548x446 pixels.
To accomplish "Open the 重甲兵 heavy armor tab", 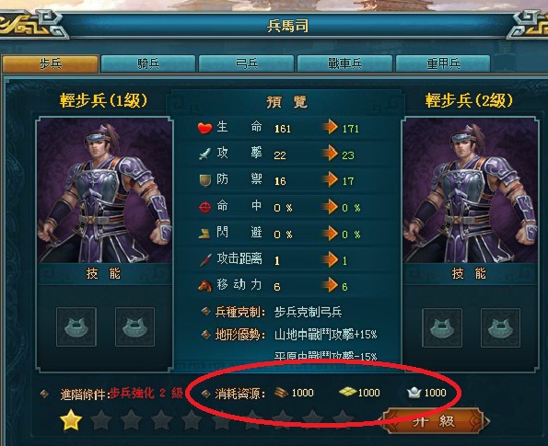I will click(x=443, y=63).
